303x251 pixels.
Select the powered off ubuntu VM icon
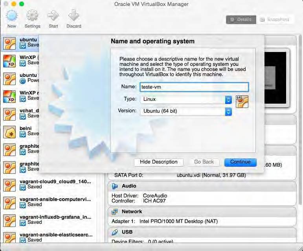9,79
